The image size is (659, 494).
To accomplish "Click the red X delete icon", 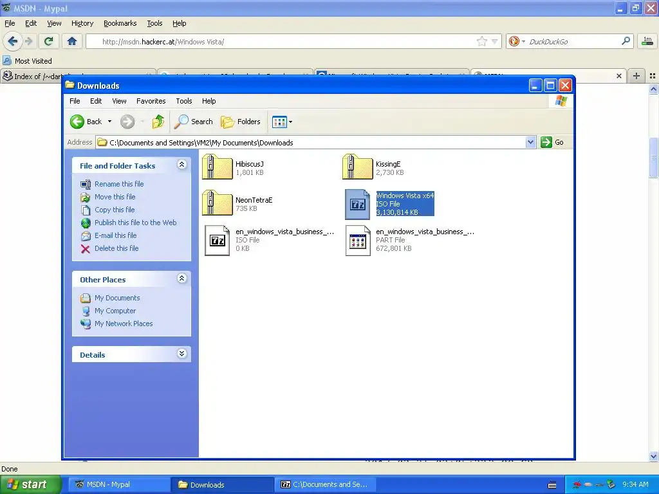I will pos(86,249).
